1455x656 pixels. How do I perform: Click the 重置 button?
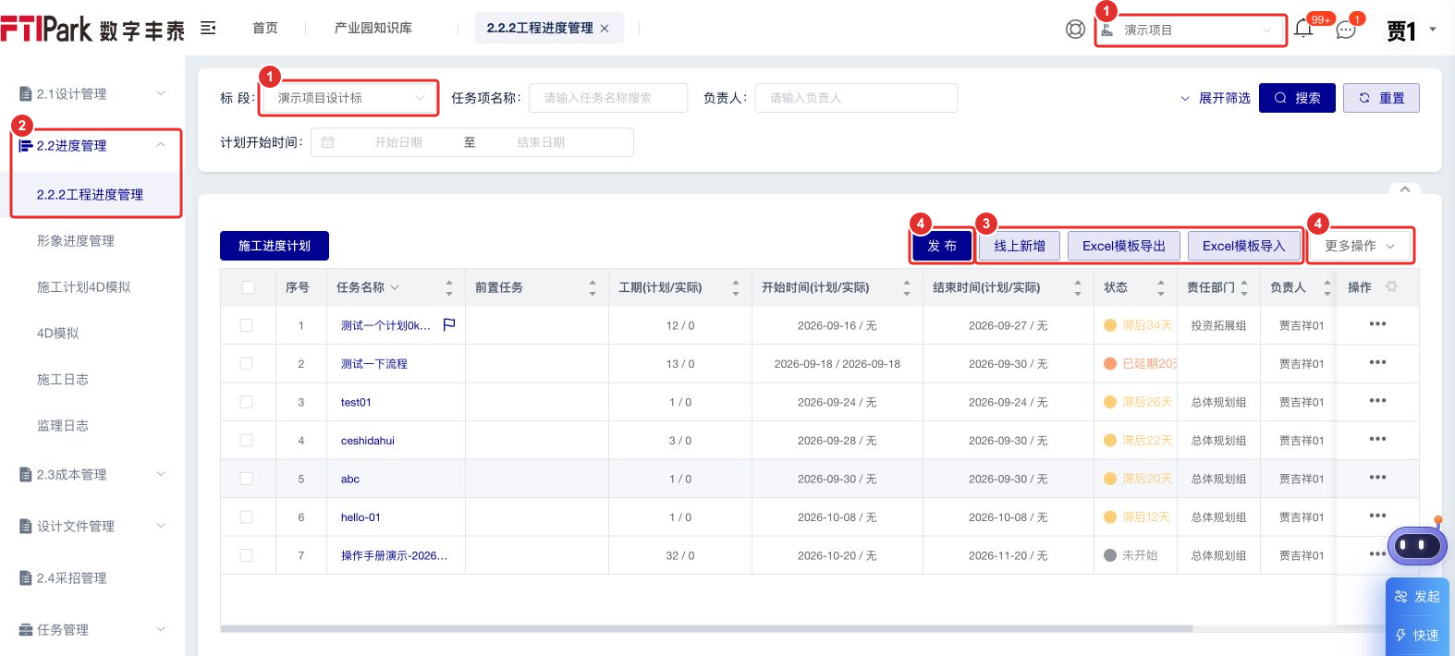1381,98
